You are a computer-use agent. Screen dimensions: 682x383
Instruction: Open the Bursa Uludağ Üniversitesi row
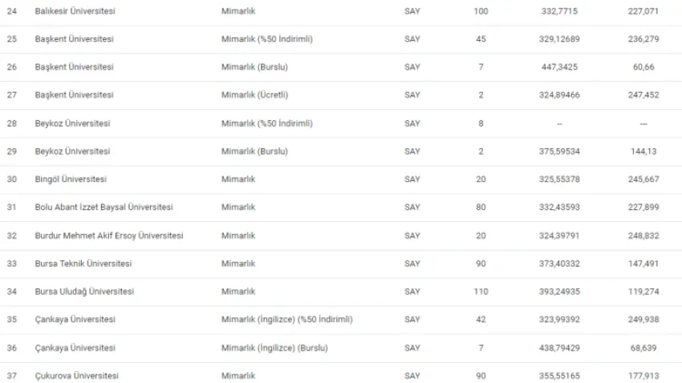click(x=341, y=292)
